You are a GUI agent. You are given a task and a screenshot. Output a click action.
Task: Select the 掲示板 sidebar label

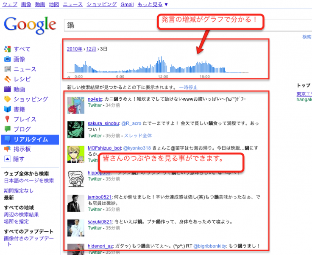(22, 149)
